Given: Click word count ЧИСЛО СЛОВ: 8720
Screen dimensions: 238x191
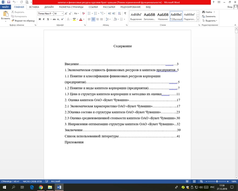Looking at the screenshot, I should [32, 182].
